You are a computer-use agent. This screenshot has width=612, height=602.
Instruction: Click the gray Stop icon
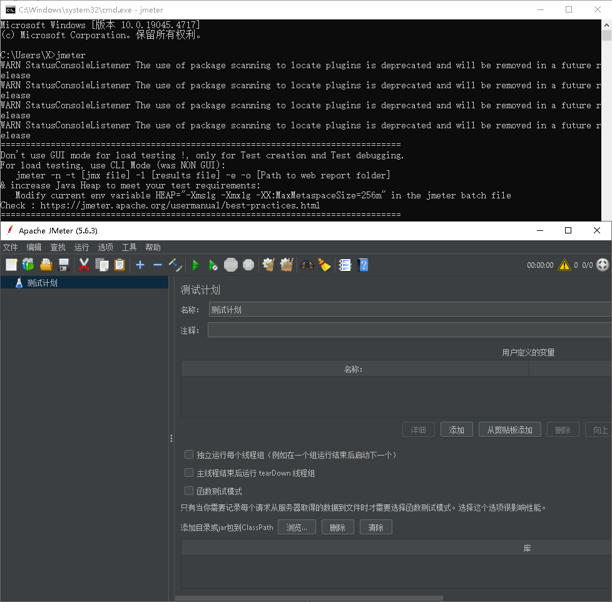[x=231, y=265]
